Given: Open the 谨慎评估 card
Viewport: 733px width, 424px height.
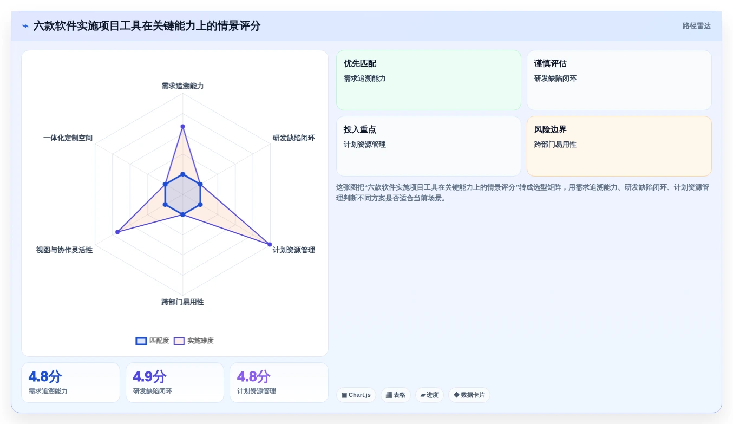Looking at the screenshot, I should (619, 80).
